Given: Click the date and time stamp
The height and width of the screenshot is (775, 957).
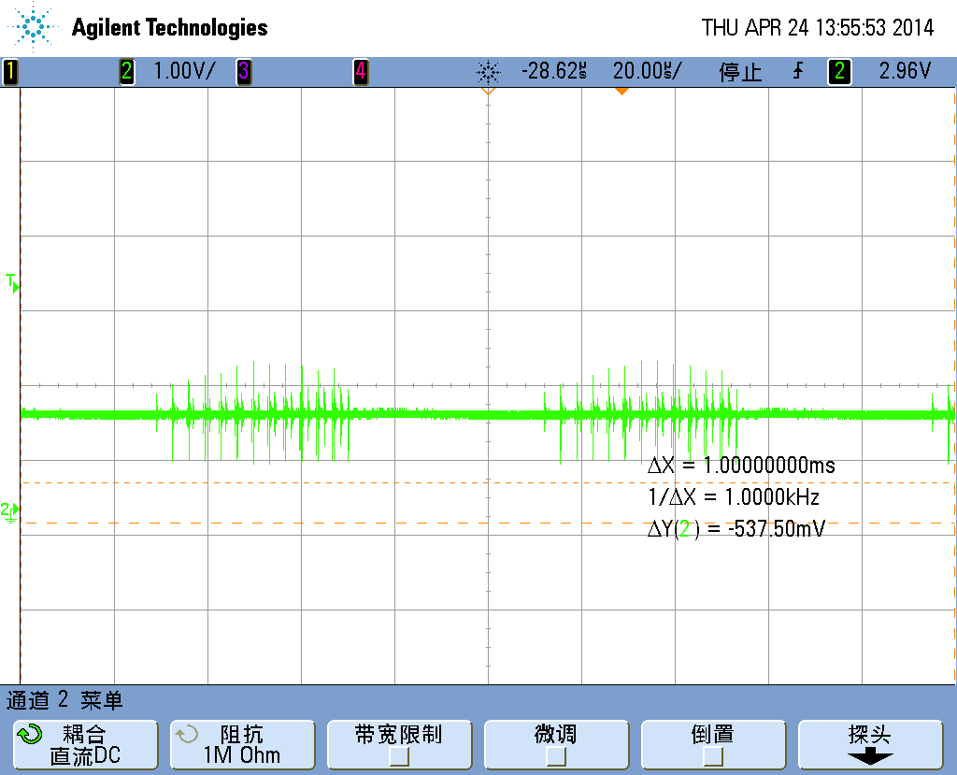Looking at the screenshot, I should pos(817,27).
